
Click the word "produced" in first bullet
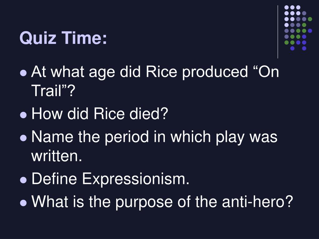[215, 72]
